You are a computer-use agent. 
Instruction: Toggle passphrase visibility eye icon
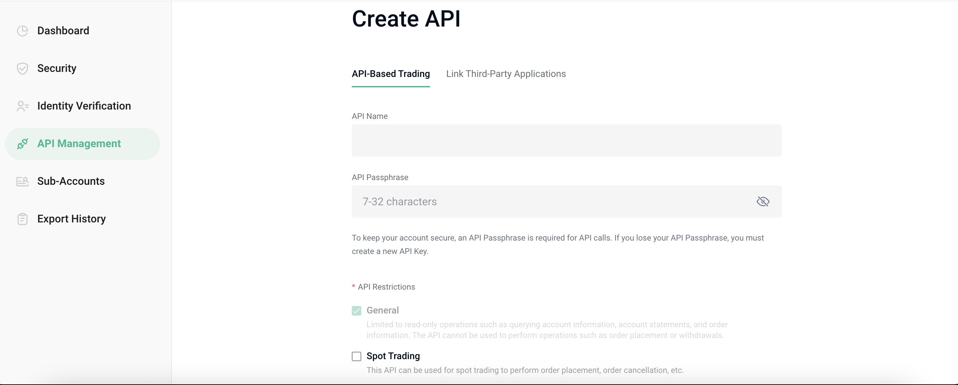click(763, 202)
